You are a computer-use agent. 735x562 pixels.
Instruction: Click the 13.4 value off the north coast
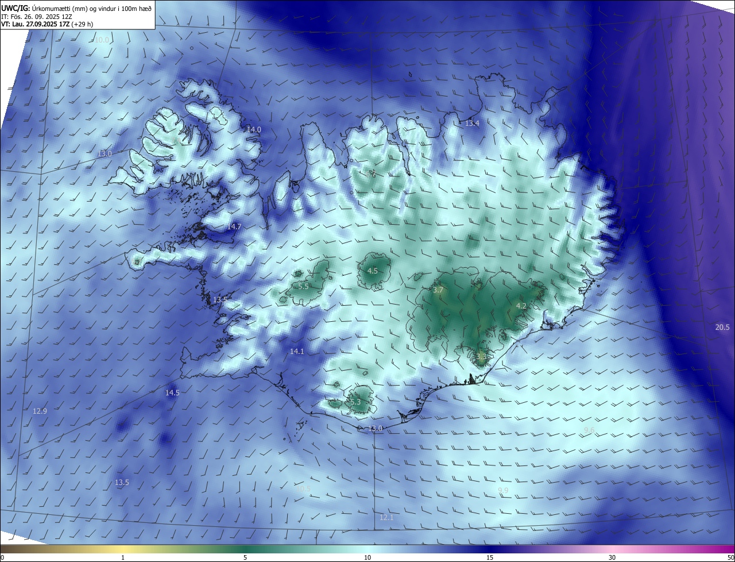point(472,124)
